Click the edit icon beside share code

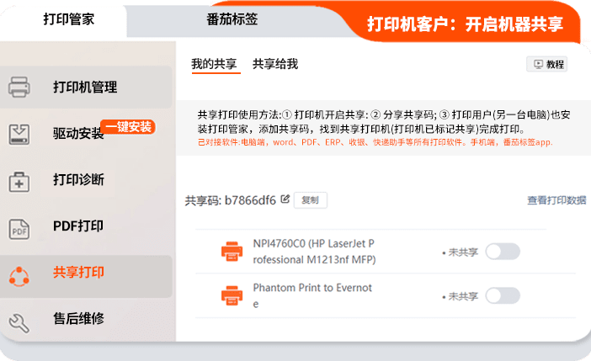click(285, 199)
